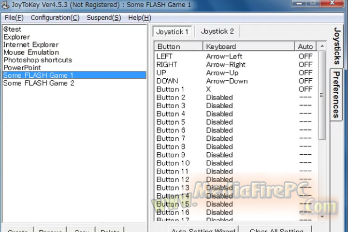Select the Button 6 row
Screen dimensions: 348x232
[236, 130]
